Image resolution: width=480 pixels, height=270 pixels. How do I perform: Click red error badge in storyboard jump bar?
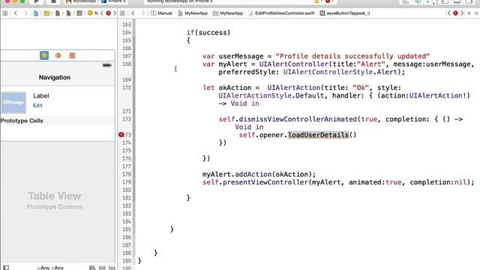108,13
